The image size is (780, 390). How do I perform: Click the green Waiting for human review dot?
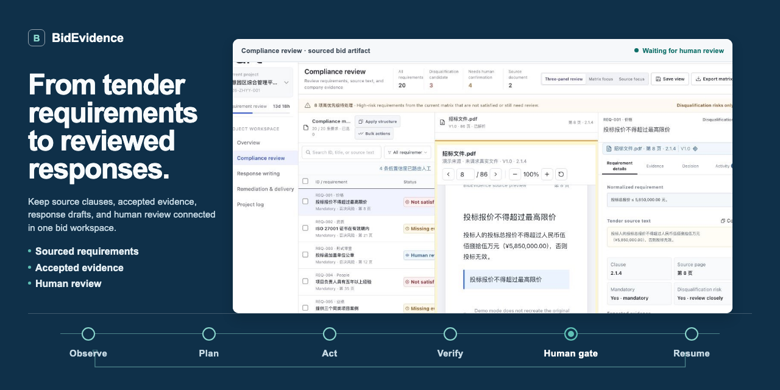(637, 51)
